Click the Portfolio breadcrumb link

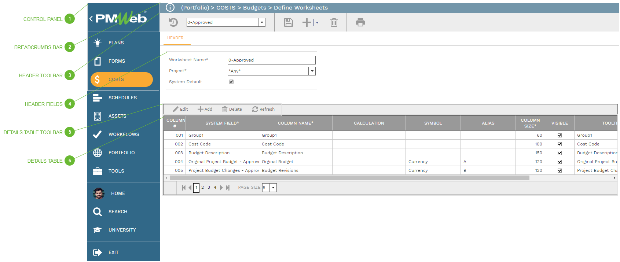click(x=195, y=8)
